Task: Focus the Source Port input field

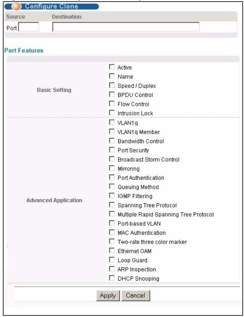Action: click(x=28, y=27)
